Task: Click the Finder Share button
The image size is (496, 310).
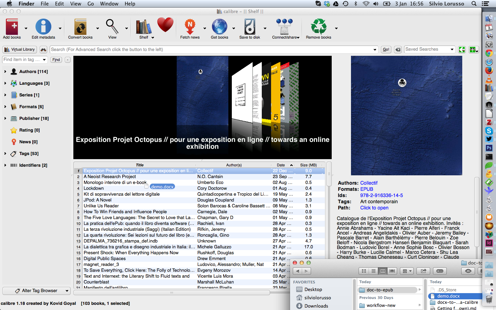Action: 423,271
